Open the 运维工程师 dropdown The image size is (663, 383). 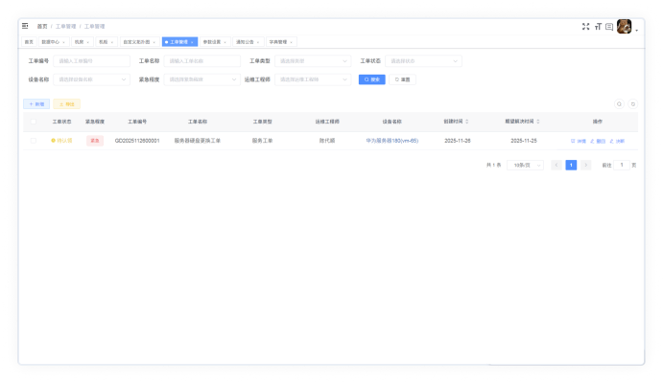coord(313,79)
